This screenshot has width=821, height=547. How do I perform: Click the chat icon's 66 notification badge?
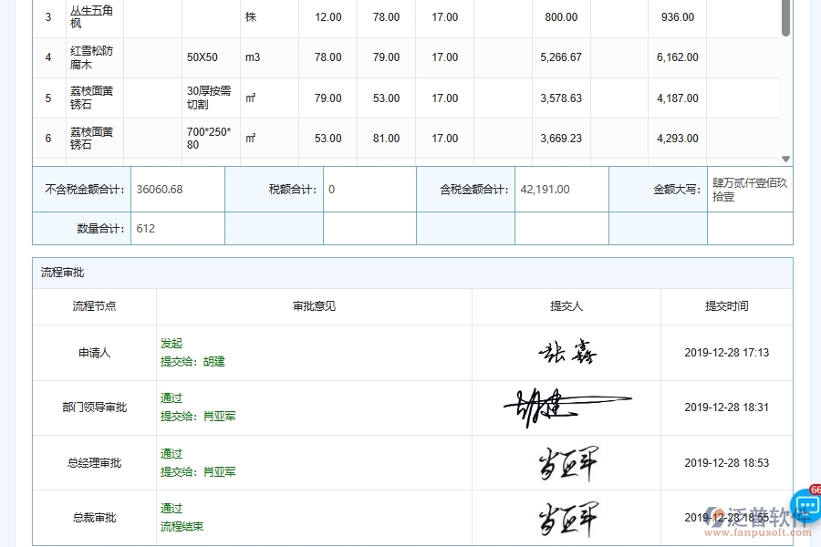click(x=816, y=488)
